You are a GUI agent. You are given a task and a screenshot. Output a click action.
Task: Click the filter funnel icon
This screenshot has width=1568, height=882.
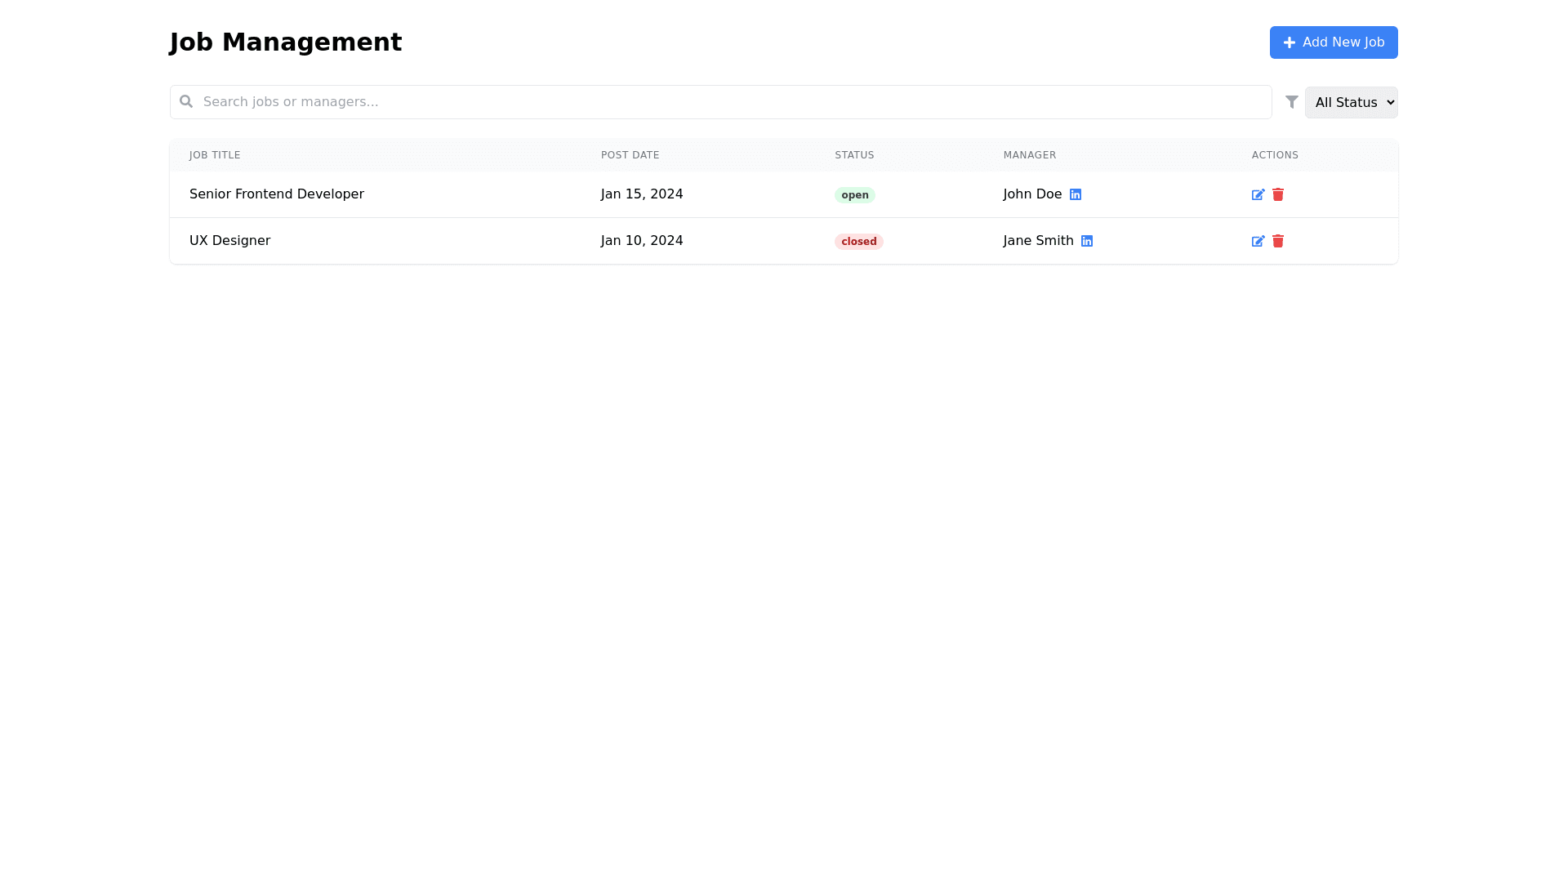coord(1292,102)
